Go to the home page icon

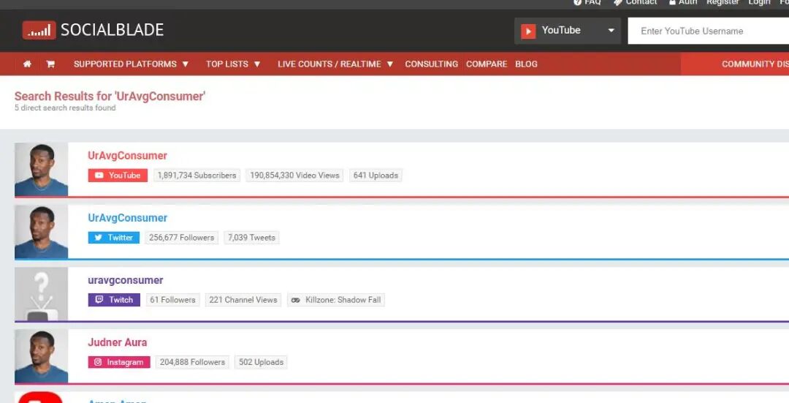pyautogui.click(x=27, y=64)
